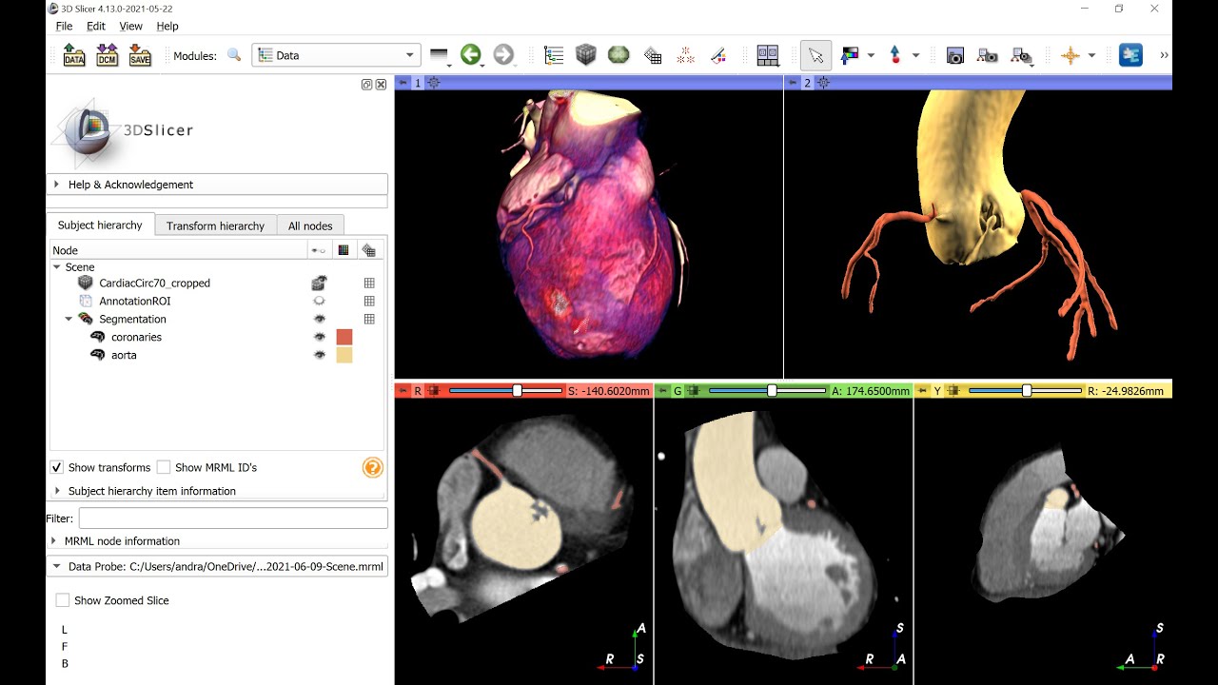Image resolution: width=1218 pixels, height=685 pixels.
Task: Select the mouse pointer interaction mode
Action: tap(815, 55)
